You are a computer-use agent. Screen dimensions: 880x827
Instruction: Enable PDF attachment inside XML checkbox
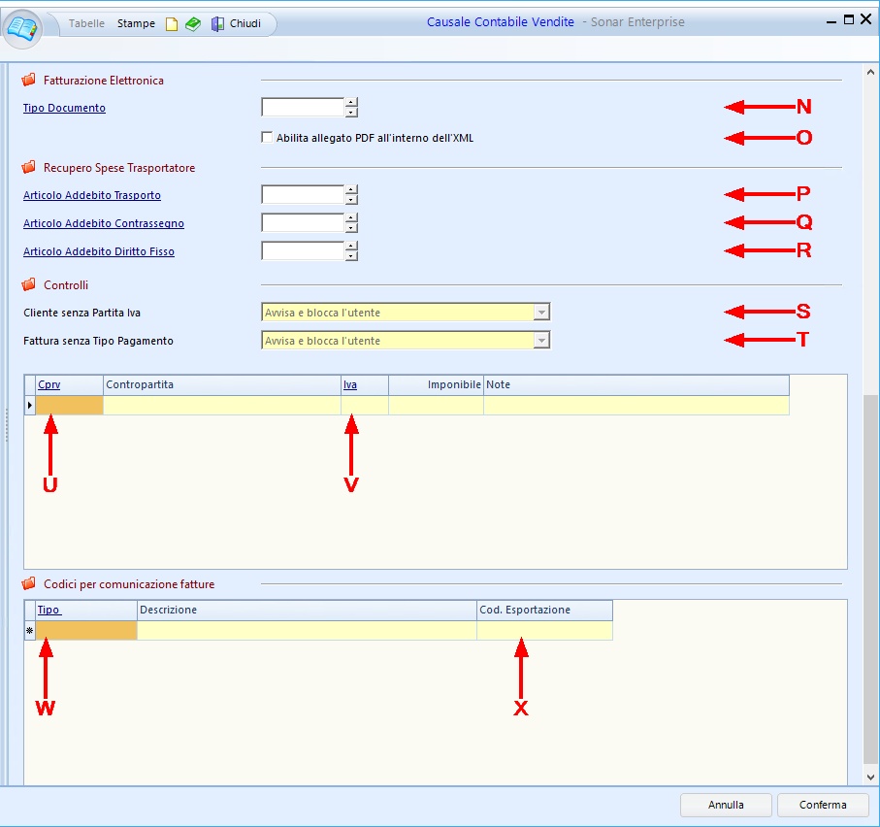pyautogui.click(x=267, y=138)
